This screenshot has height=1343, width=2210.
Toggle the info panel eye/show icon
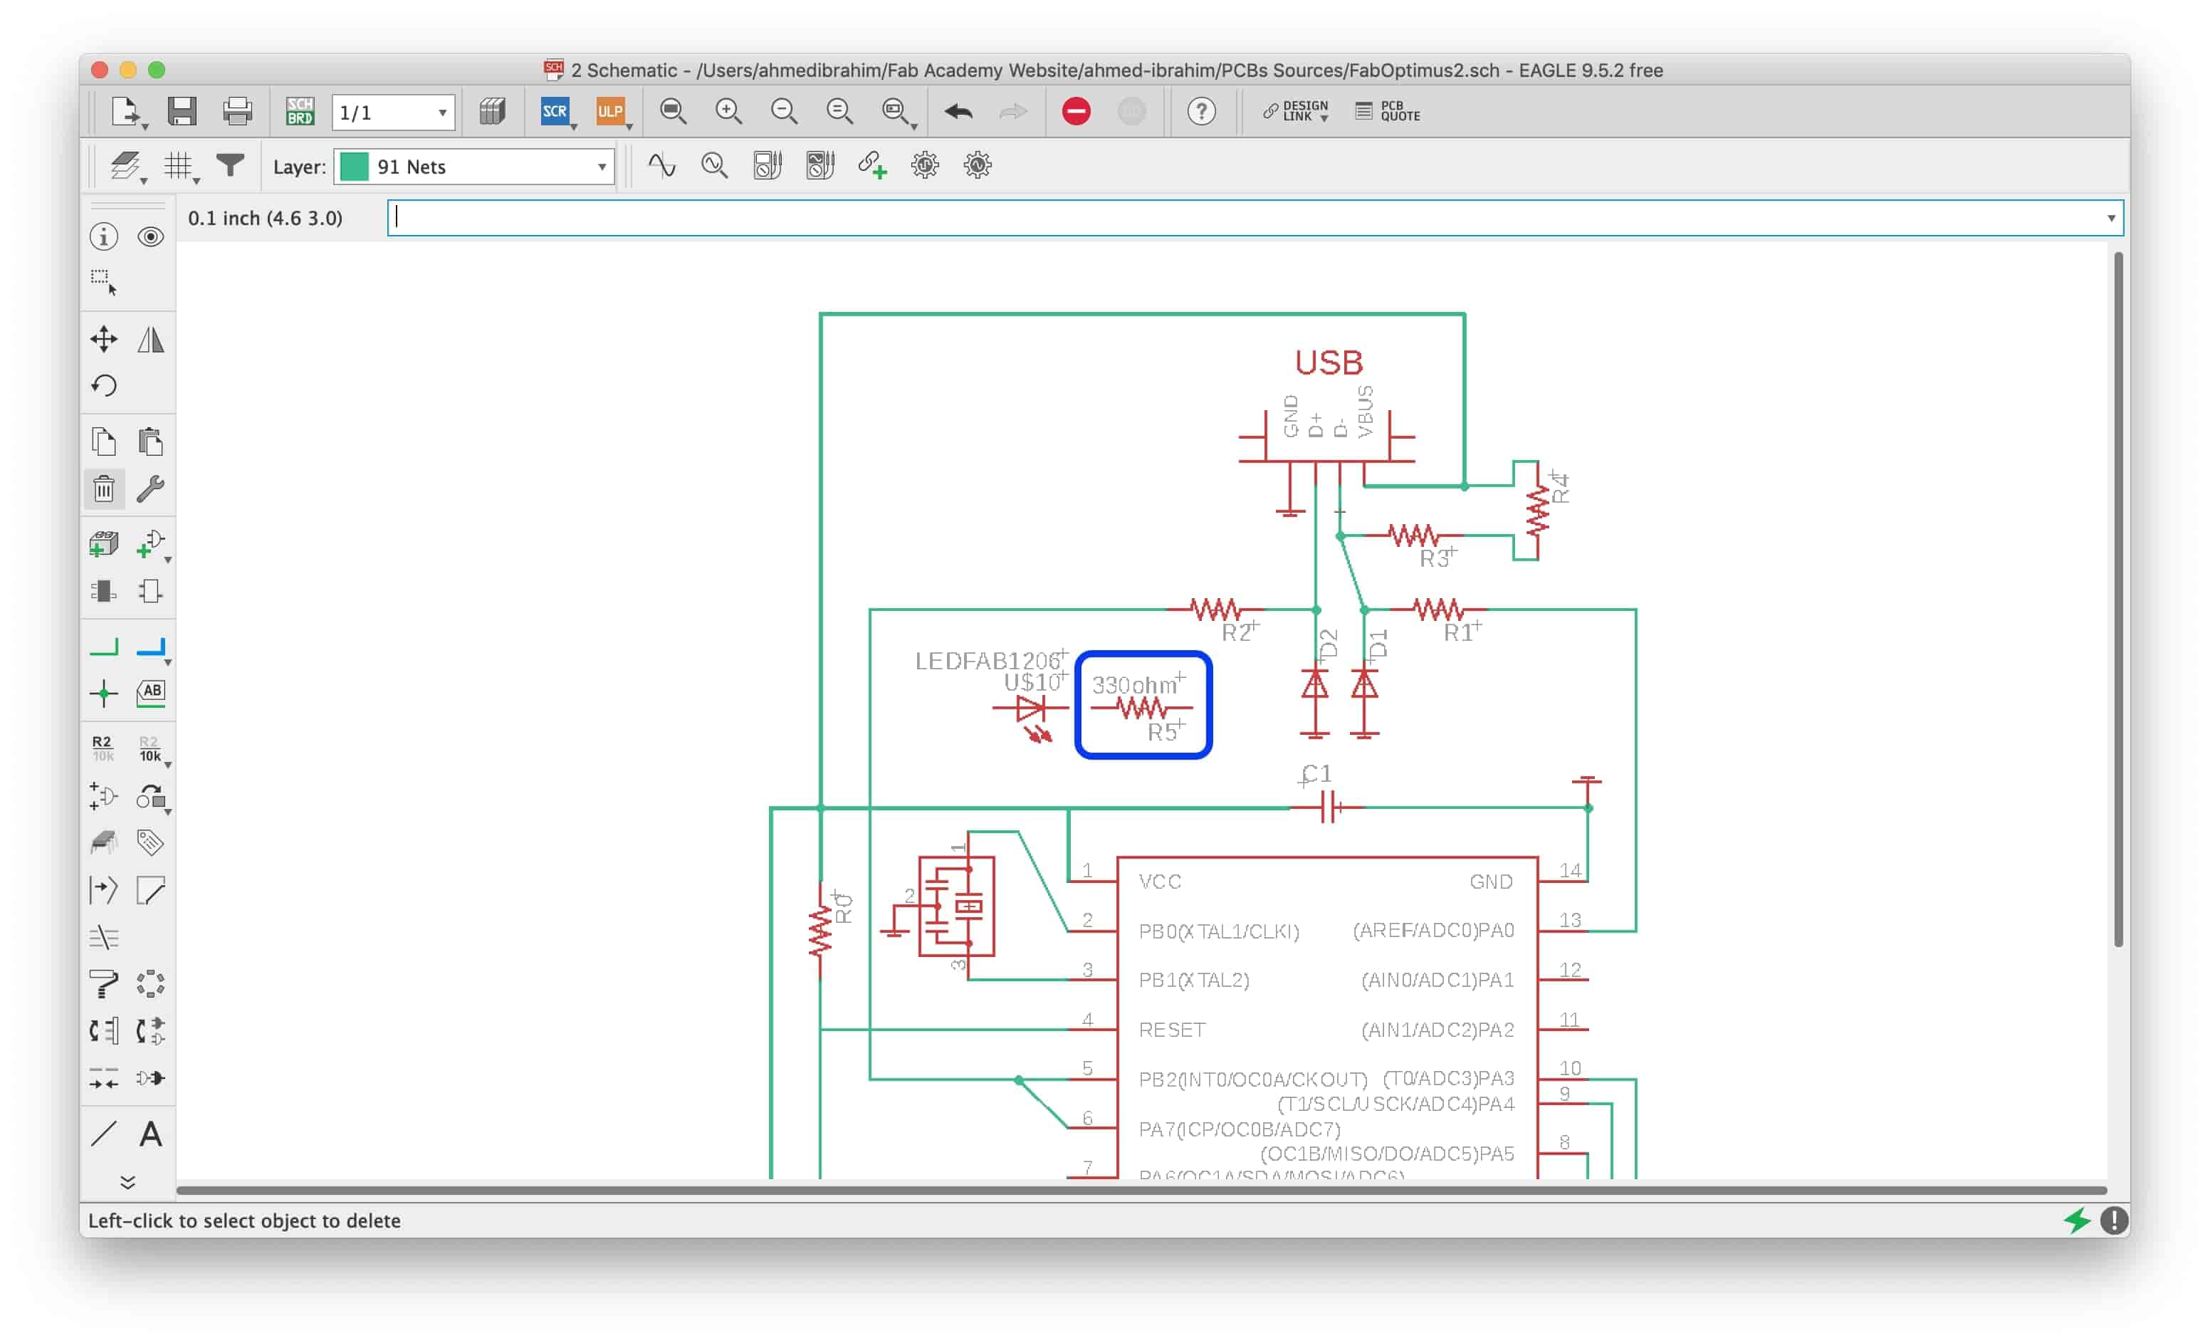tap(152, 235)
